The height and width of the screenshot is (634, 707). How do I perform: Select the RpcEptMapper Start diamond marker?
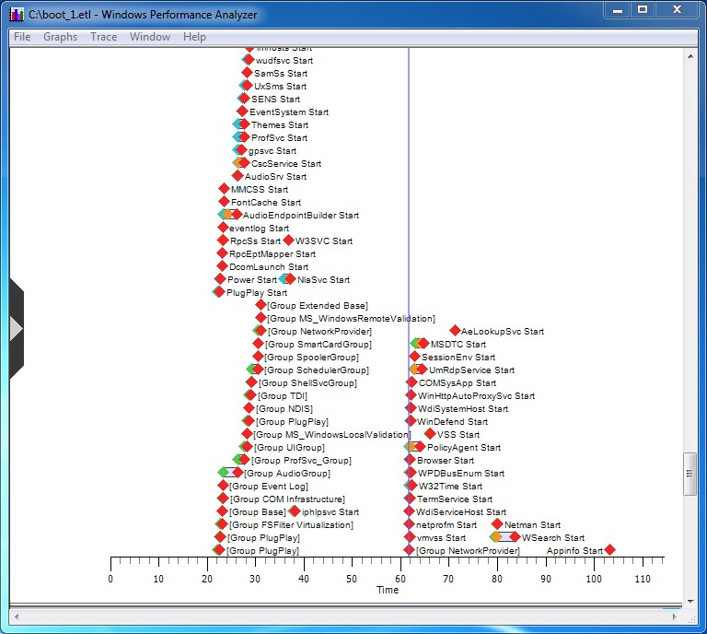pyautogui.click(x=222, y=253)
